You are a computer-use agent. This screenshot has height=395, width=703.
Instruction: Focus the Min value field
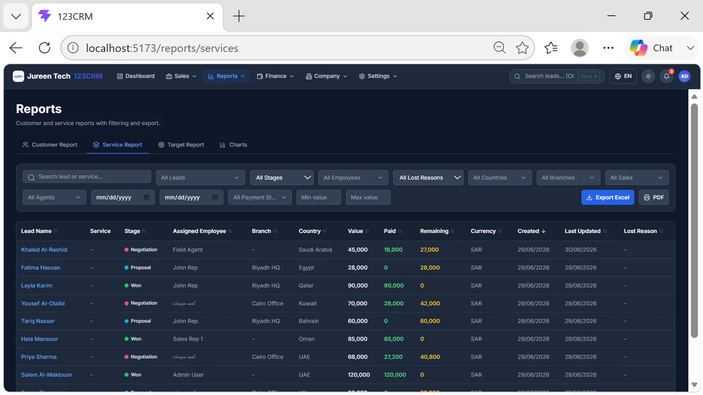tap(319, 197)
